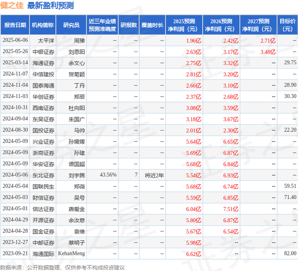Click institution 国泰海通

43,86
